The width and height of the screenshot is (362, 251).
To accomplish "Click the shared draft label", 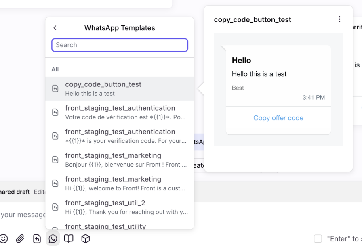I will [x=15, y=192].
